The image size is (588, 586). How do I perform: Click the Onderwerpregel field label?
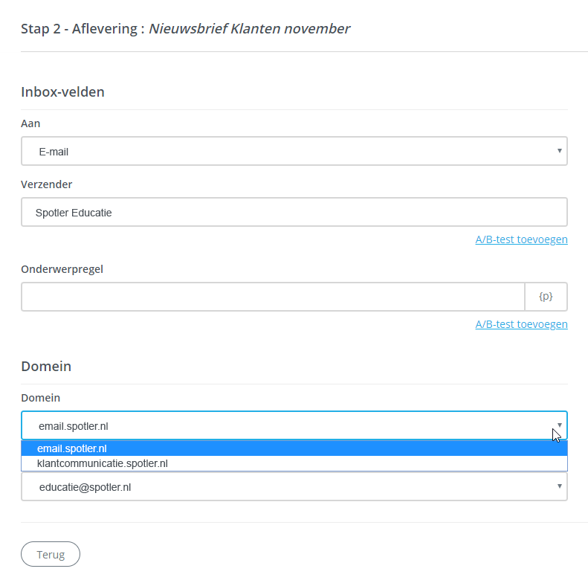62,269
